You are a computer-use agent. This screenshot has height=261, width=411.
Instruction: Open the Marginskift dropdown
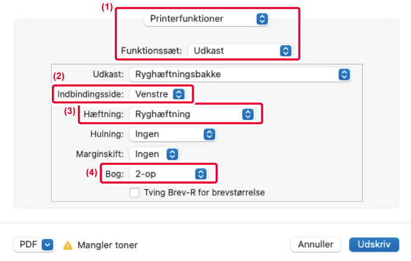[x=154, y=154]
